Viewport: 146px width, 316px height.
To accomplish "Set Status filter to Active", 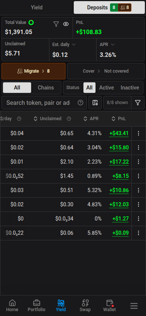I will [x=107, y=88].
